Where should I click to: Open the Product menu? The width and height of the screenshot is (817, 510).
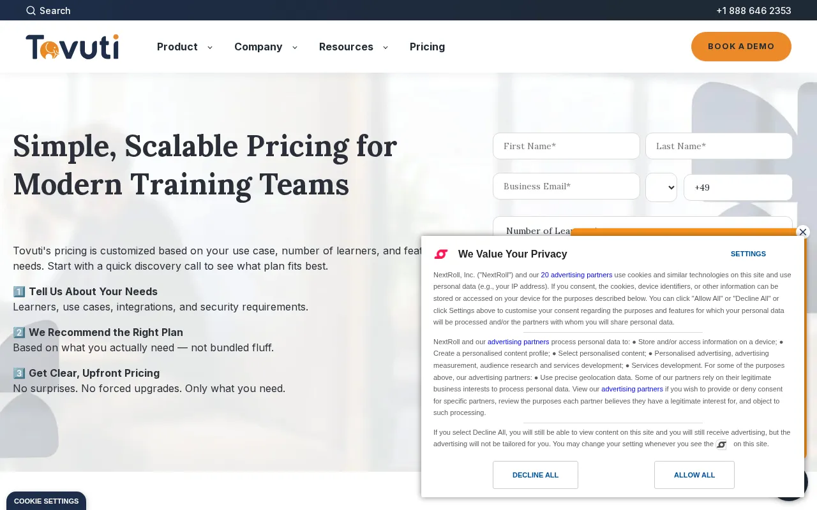tap(177, 47)
